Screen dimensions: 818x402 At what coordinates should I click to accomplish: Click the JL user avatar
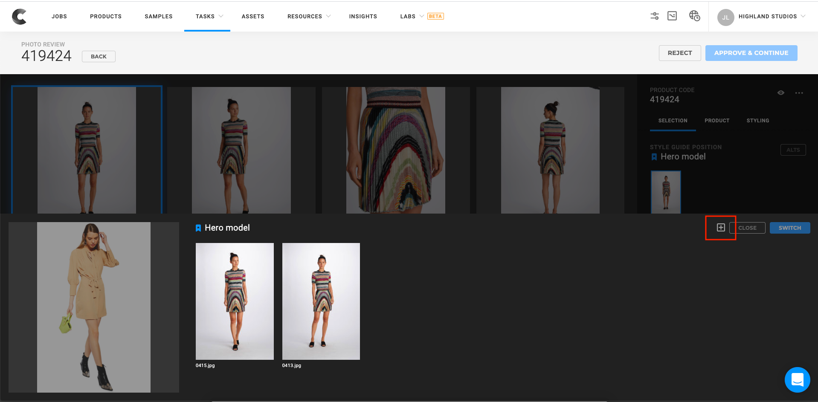(725, 17)
